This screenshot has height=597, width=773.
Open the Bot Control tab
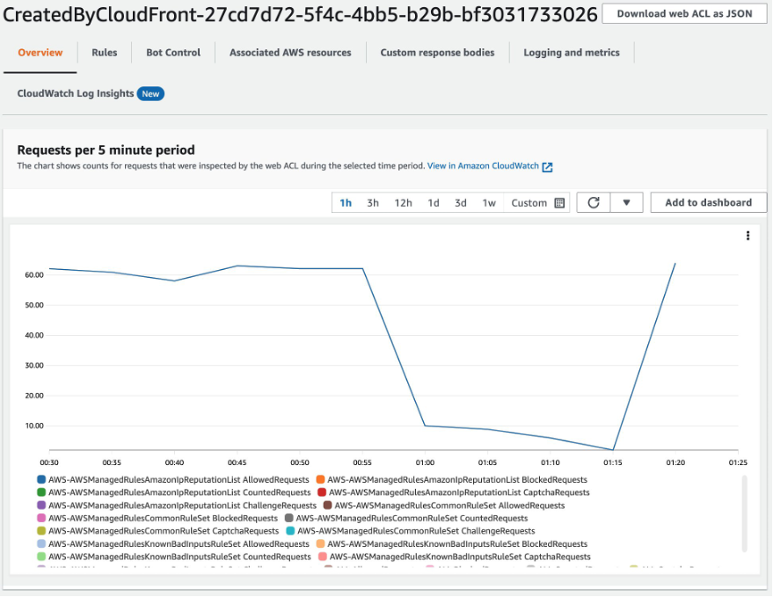click(x=173, y=53)
